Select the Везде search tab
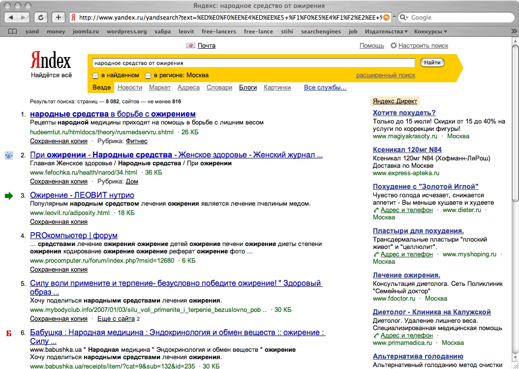 (101, 88)
